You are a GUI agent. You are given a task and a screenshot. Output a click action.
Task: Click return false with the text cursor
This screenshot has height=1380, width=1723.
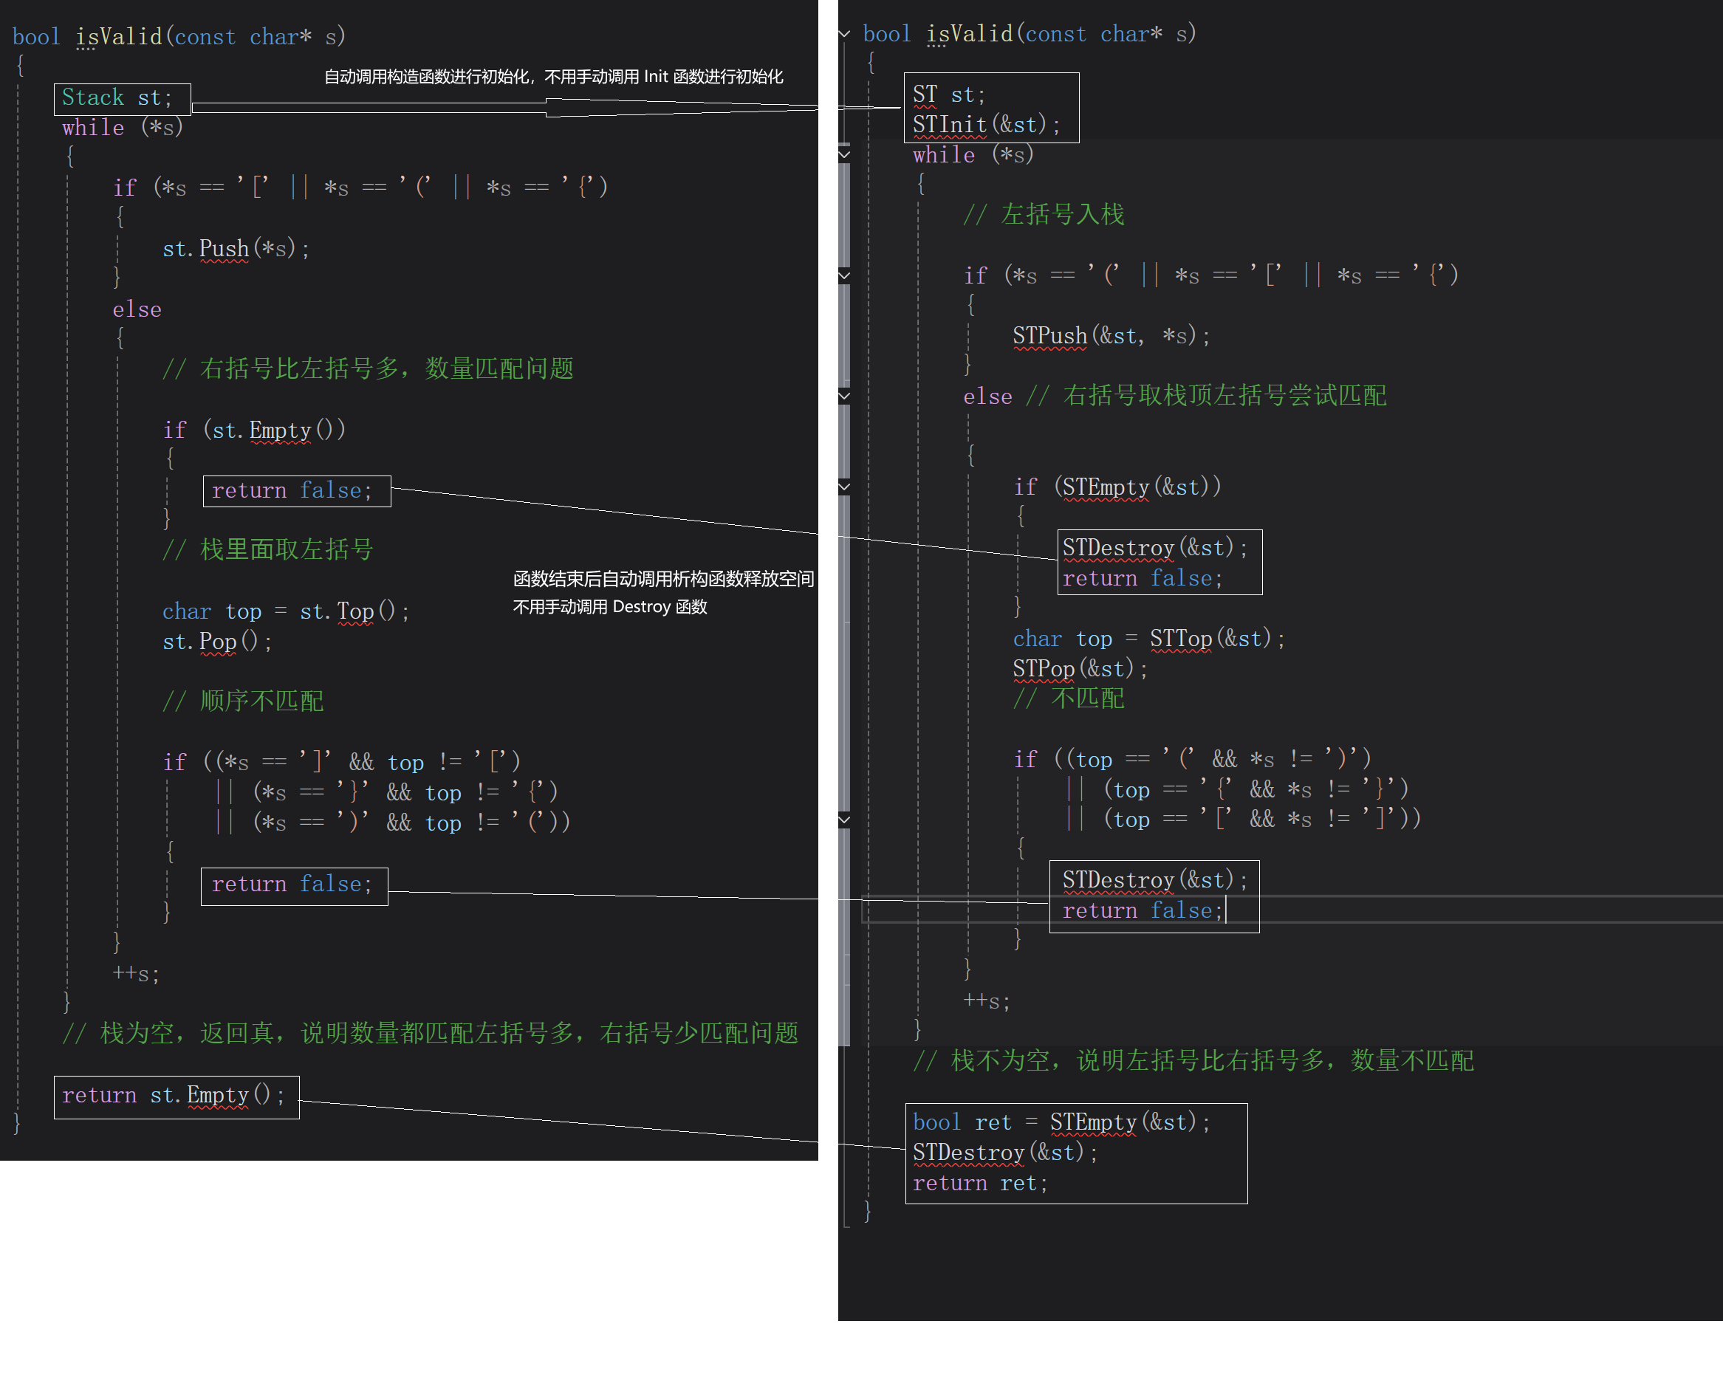click(1141, 910)
